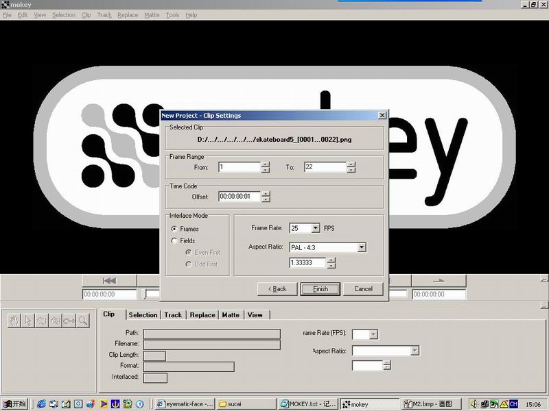Open the Help menu
The height and width of the screenshot is (411, 549).
click(191, 15)
